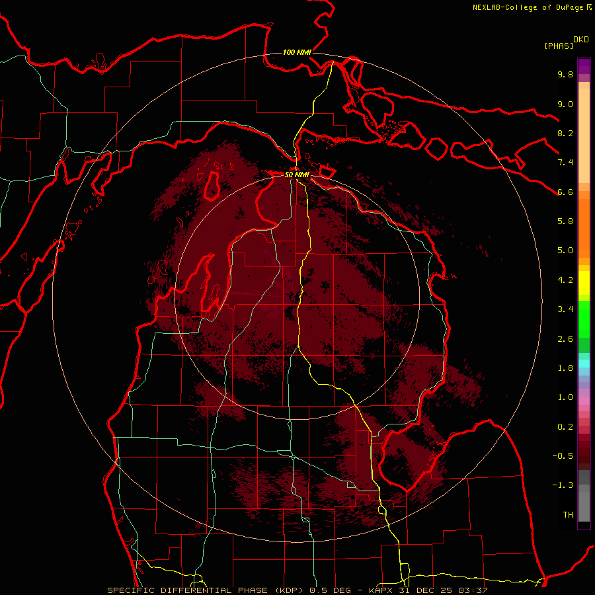This screenshot has height=595, width=595.
Task: Click the 100 NMI range ring label
Action: [297, 52]
